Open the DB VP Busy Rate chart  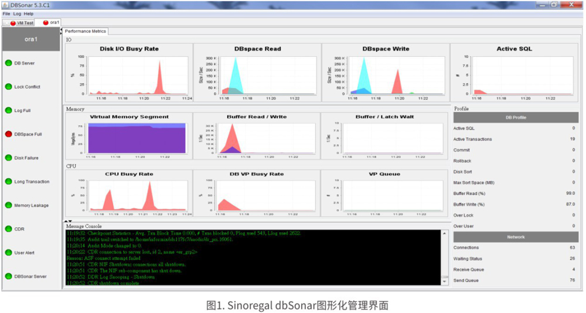(x=257, y=193)
